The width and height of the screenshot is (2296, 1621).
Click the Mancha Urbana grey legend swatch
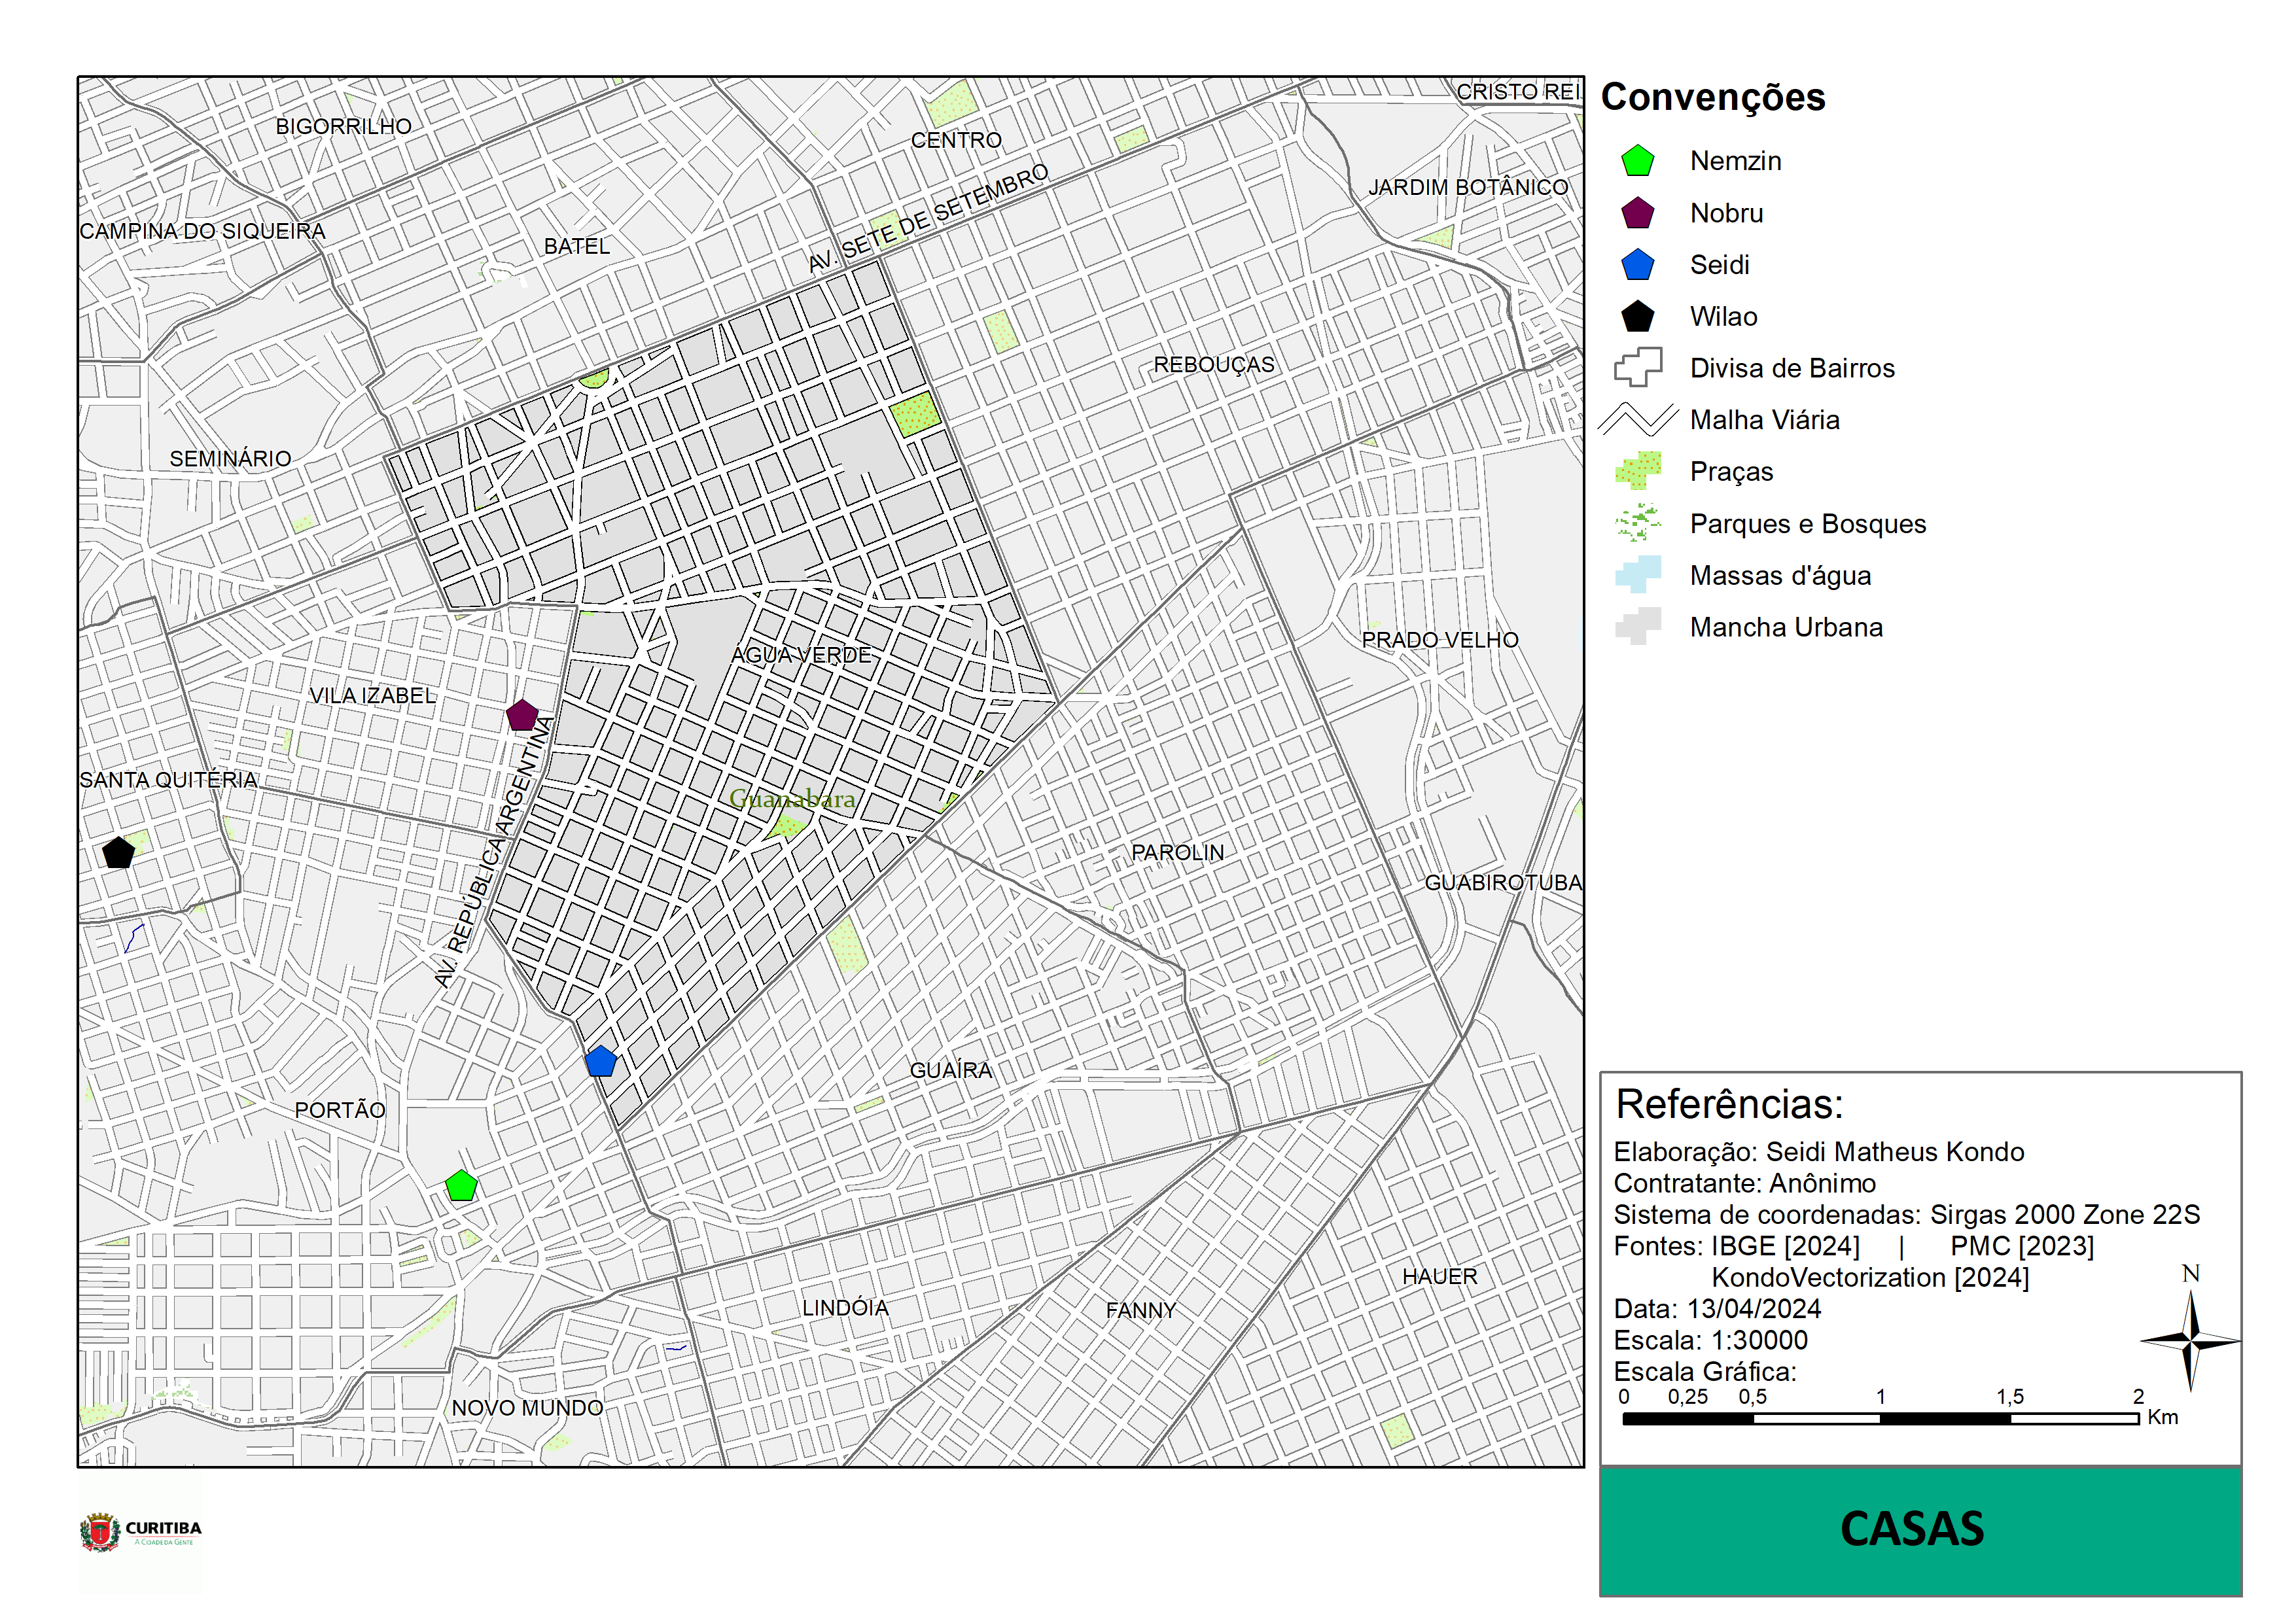tap(1638, 627)
